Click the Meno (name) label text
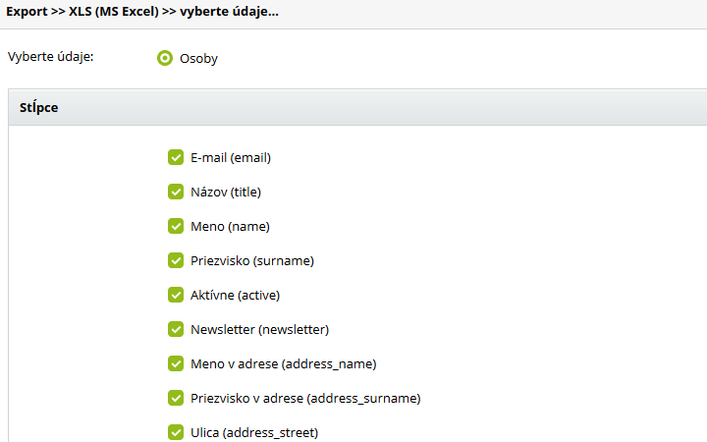 pos(230,226)
